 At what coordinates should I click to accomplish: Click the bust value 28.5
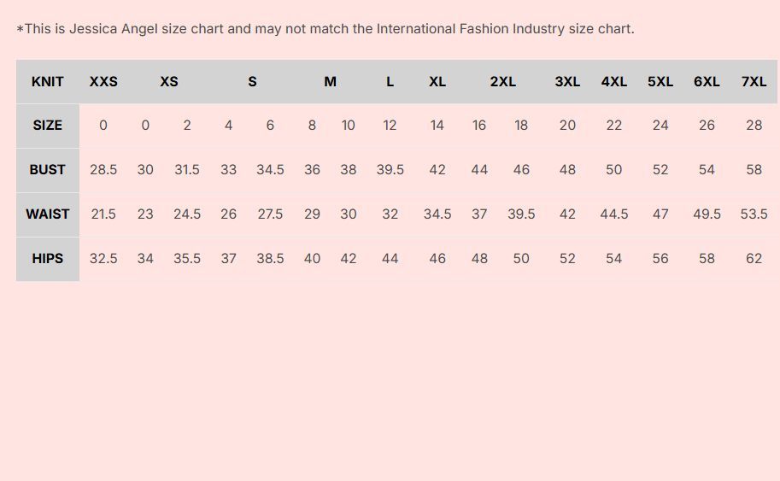tap(103, 170)
